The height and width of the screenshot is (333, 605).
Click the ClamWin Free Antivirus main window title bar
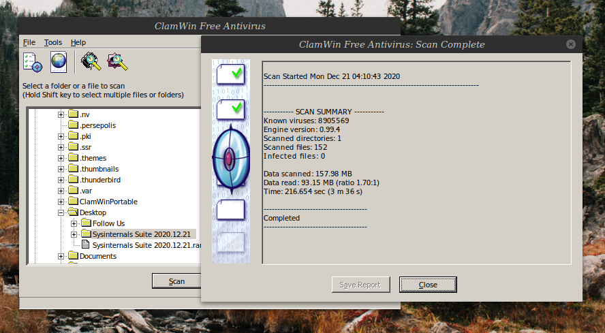click(210, 26)
